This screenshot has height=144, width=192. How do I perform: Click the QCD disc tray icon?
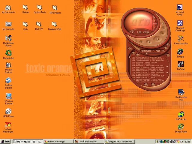(x=168, y=142)
